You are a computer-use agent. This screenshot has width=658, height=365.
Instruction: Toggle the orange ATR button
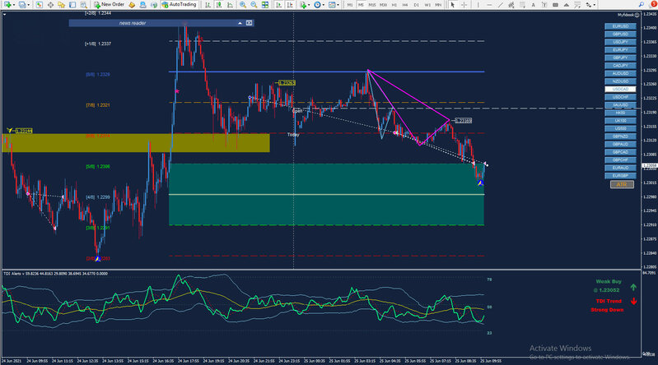coord(622,184)
